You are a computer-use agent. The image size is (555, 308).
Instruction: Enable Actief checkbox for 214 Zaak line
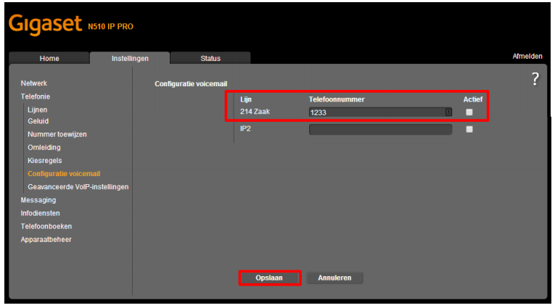click(x=469, y=112)
